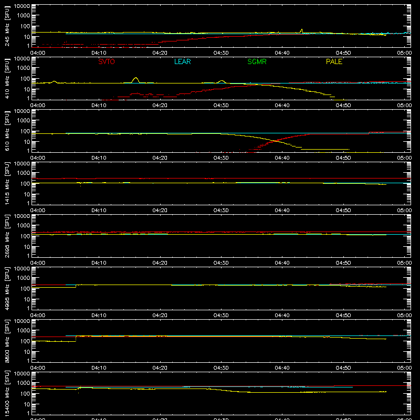Click the yellow PALE station legend label
Image resolution: width=420 pixels, height=420 pixels.
tap(334, 61)
